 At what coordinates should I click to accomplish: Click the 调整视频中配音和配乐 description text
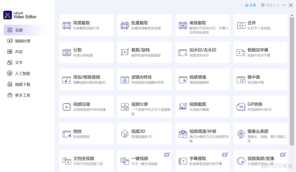click(x=89, y=83)
